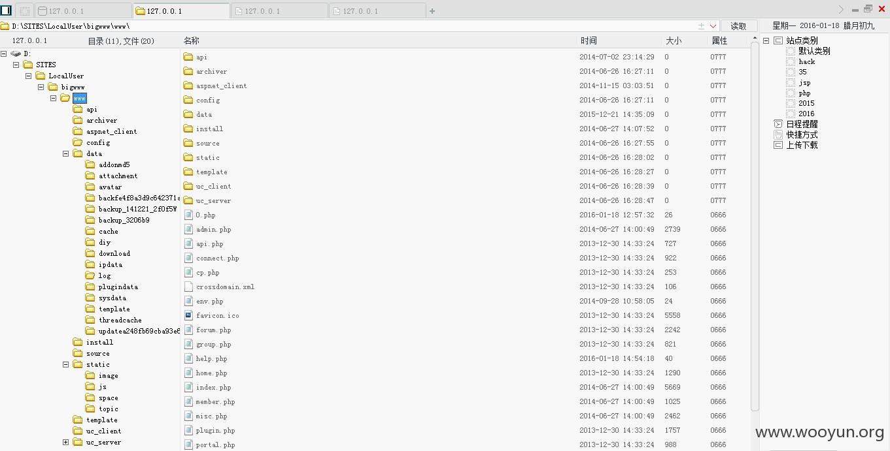Select the 2015 category item
The image size is (890, 451).
click(806, 103)
